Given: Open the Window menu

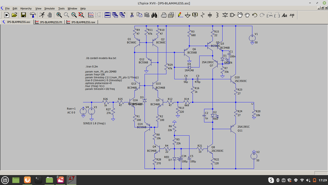Looking at the screenshot, I should 72,8.
